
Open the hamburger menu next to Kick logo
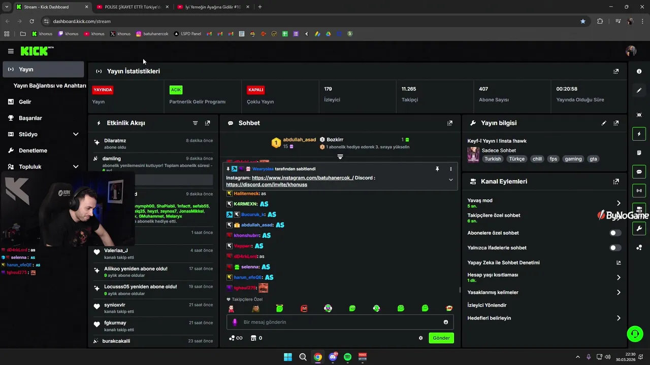(11, 51)
